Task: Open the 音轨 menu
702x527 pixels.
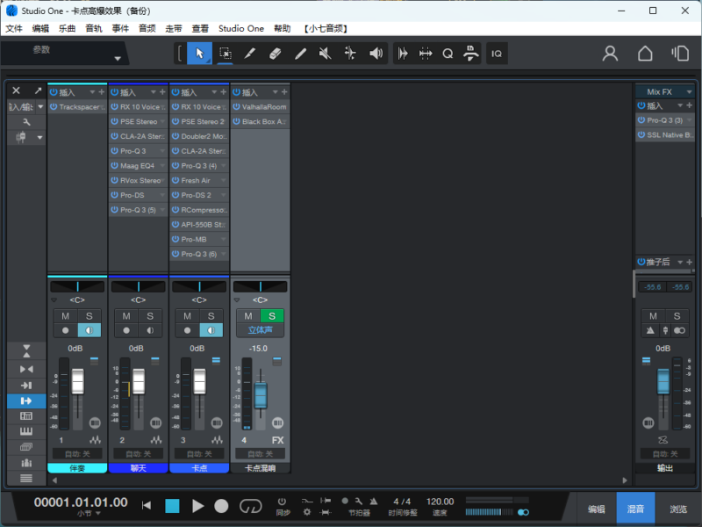Action: tap(94, 29)
